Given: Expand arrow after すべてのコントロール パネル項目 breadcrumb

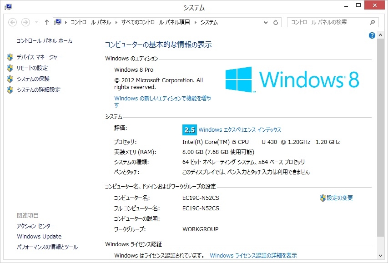Looking at the screenshot, I should point(195,23).
